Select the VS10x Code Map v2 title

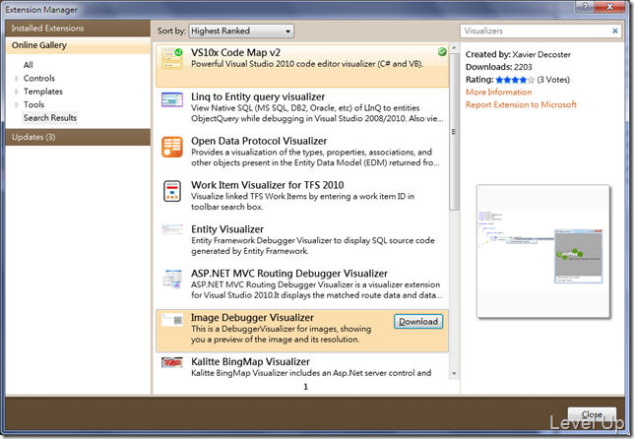[235, 52]
